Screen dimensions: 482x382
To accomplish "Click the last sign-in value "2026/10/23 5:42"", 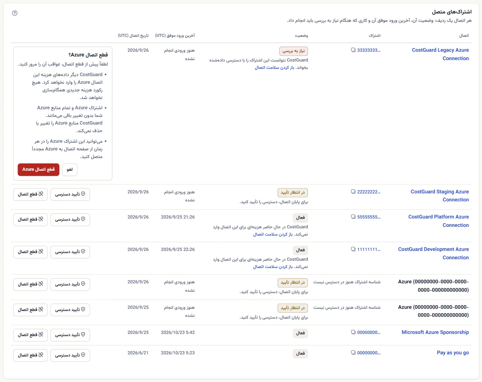I will [x=178, y=332].
